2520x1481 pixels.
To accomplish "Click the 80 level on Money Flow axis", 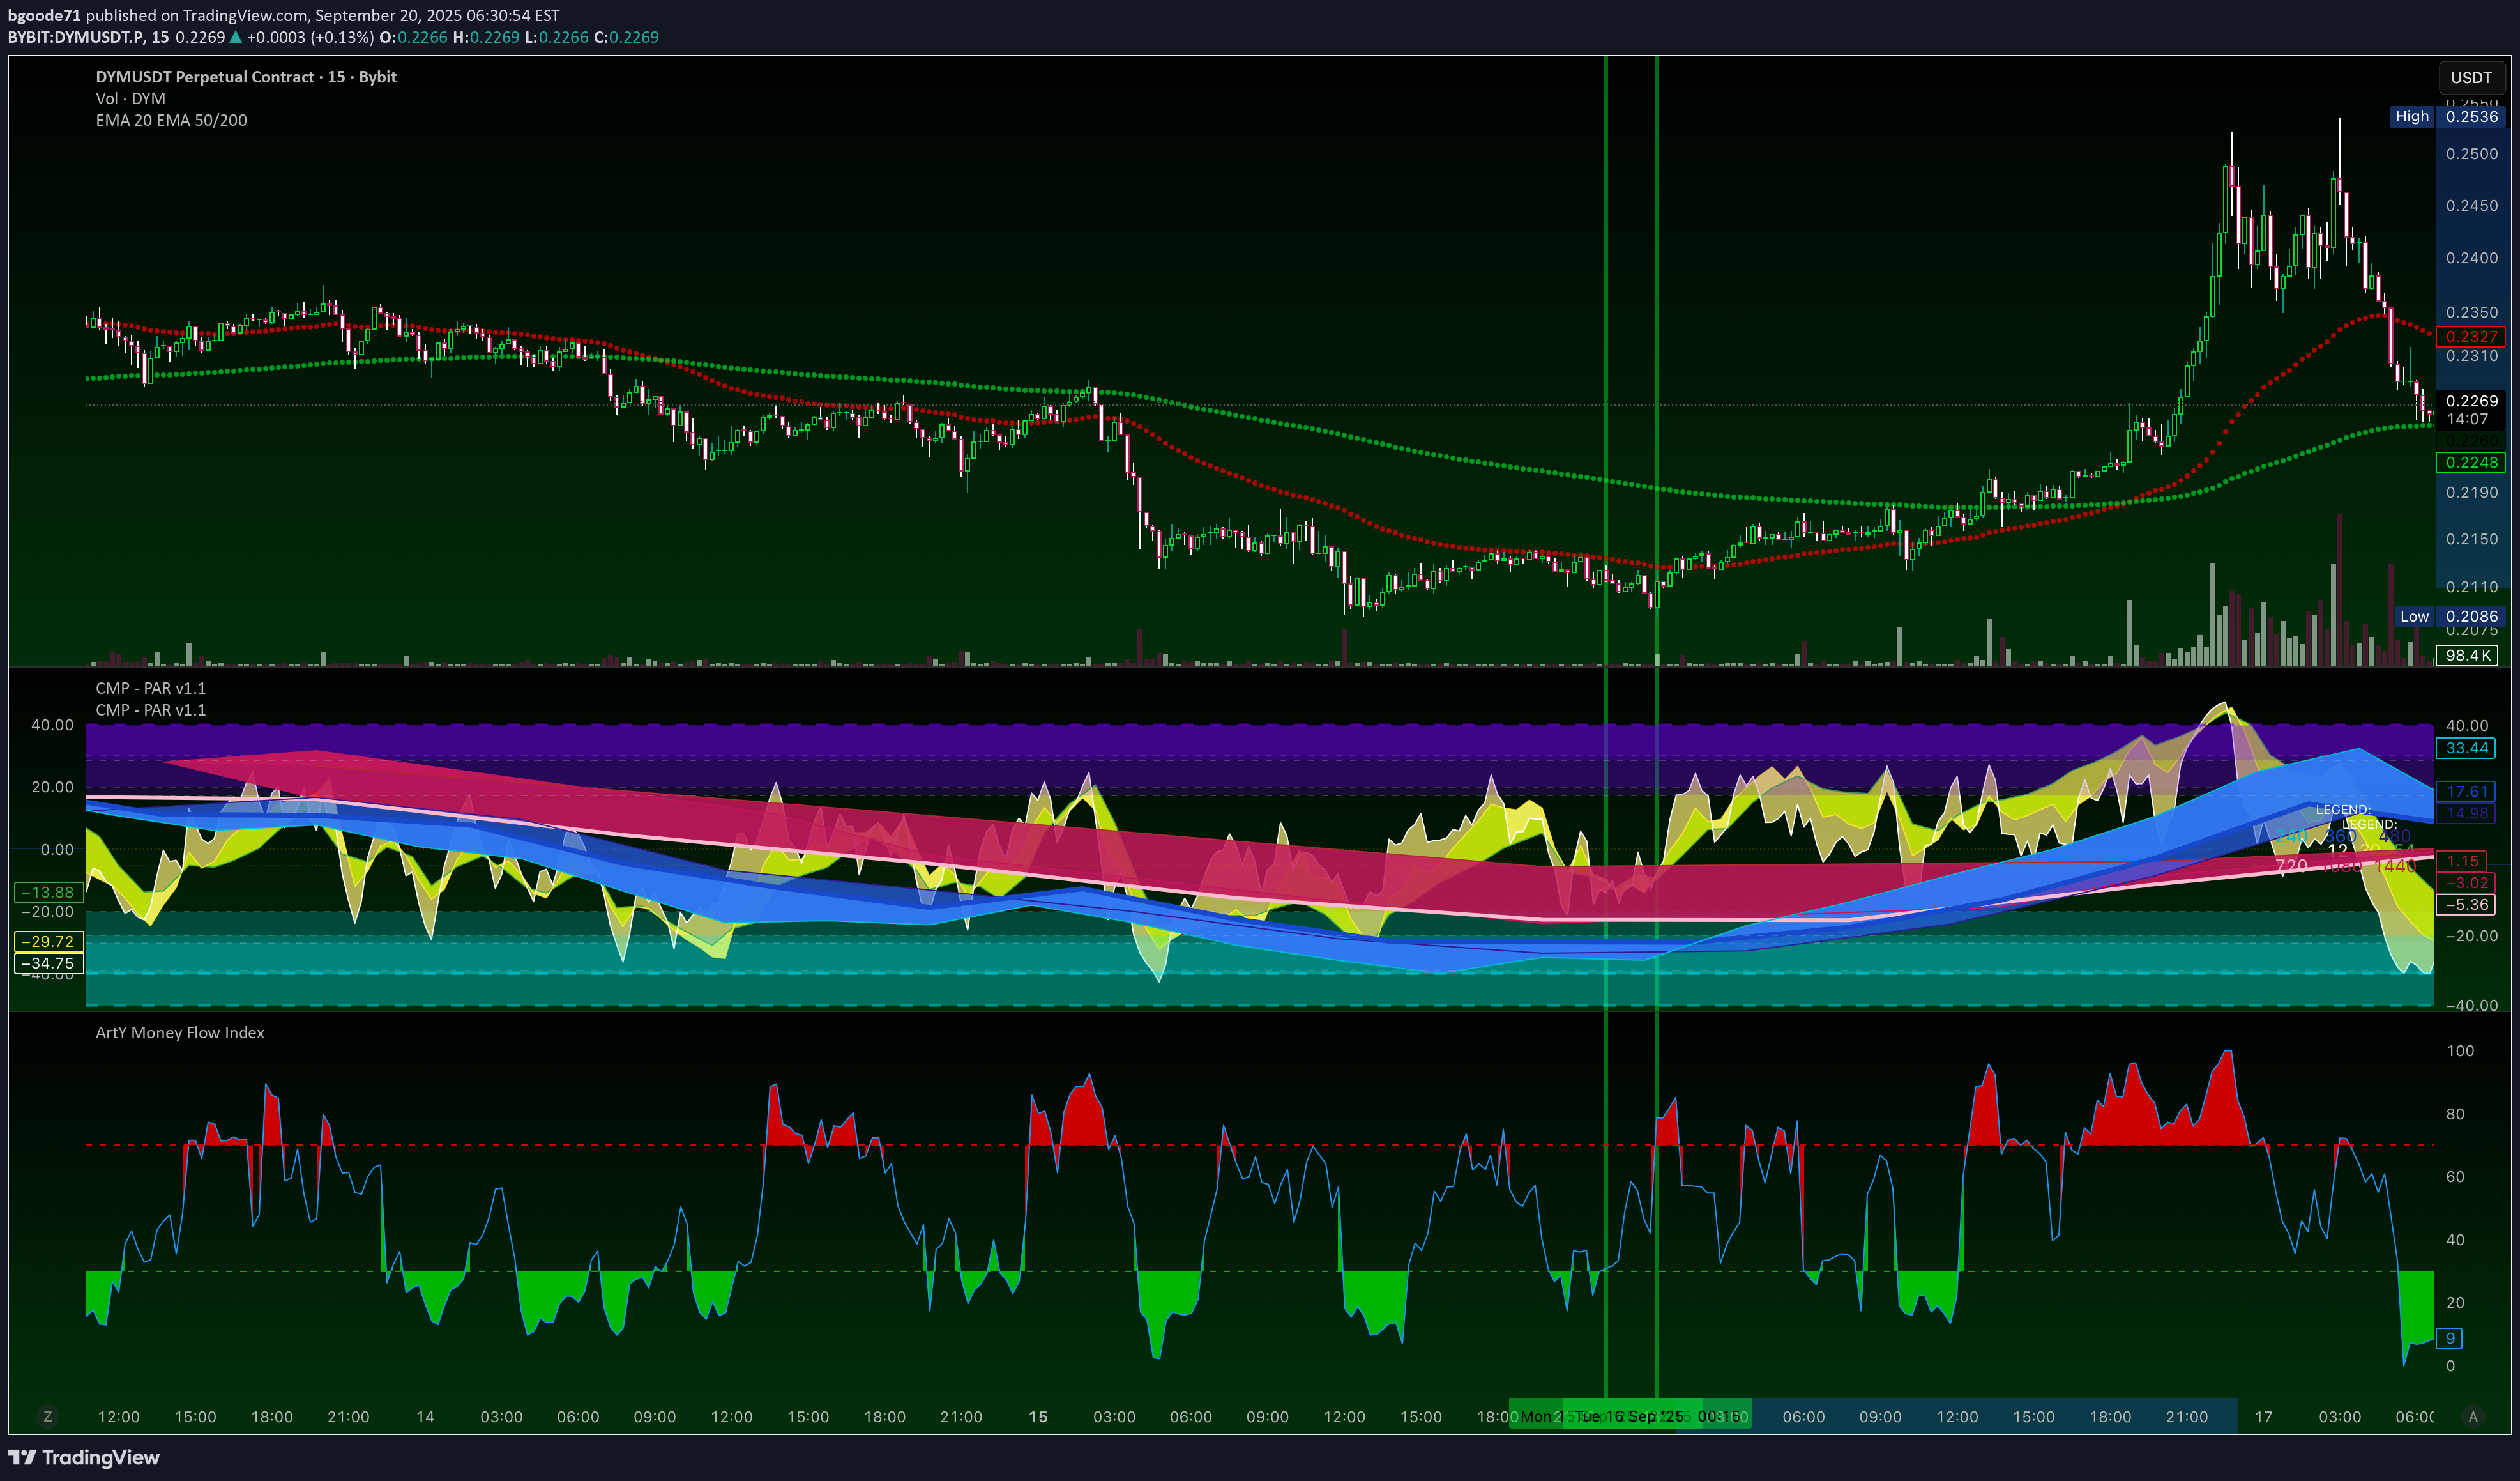I will (2455, 1114).
